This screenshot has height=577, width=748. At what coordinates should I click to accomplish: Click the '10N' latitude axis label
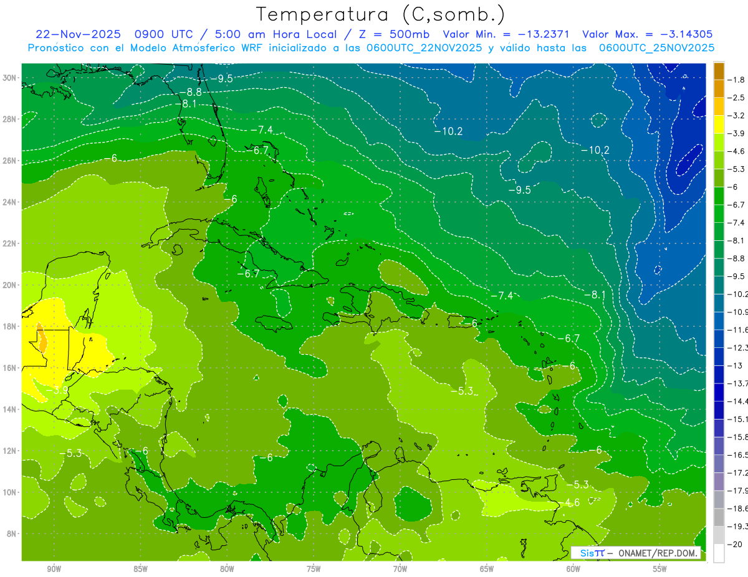pos(9,492)
